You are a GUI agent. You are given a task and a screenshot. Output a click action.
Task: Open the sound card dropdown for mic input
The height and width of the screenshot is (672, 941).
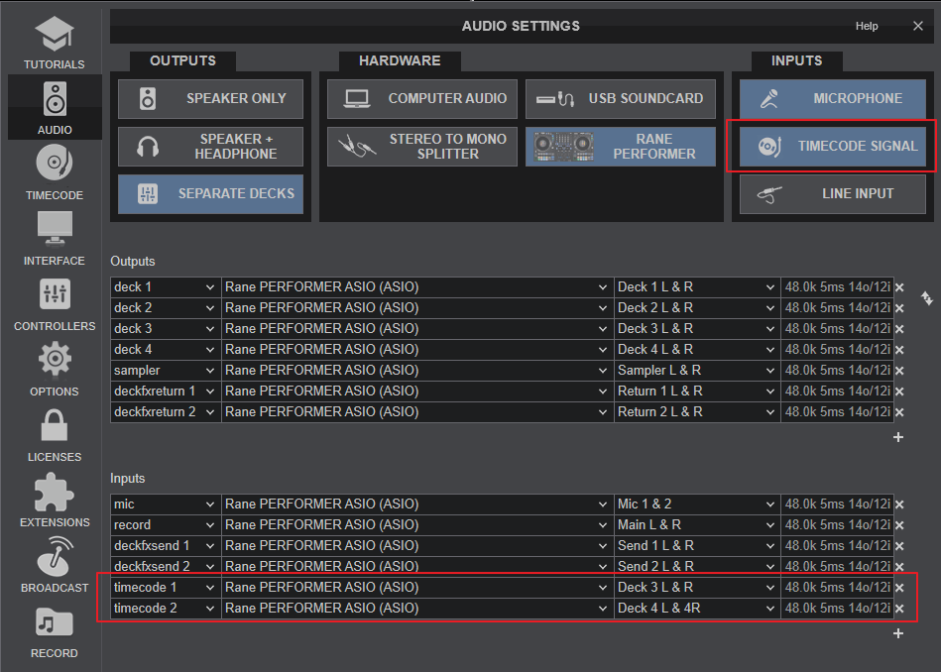click(x=413, y=504)
